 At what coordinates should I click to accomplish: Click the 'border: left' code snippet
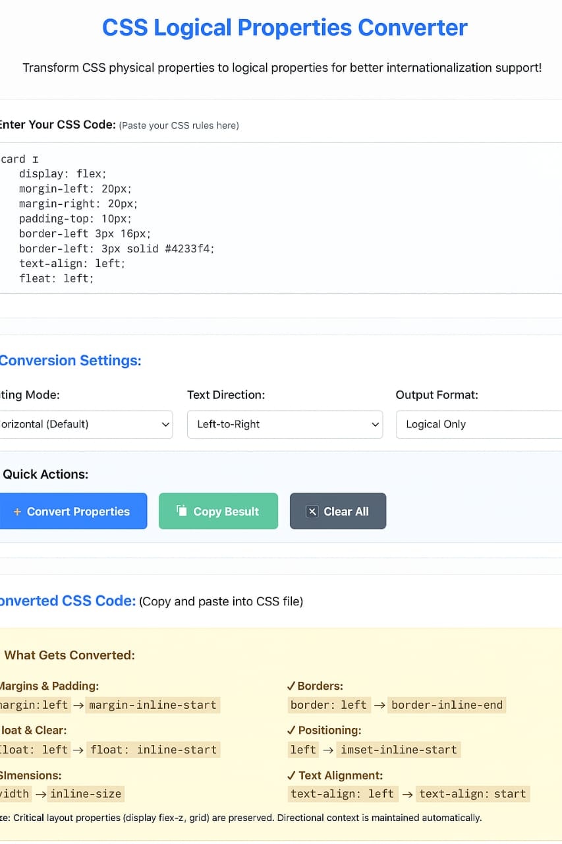click(329, 705)
